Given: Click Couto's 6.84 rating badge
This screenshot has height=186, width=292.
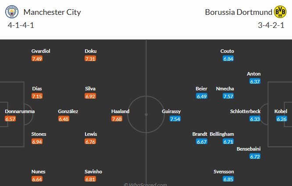Looking at the screenshot, I should coord(228,59).
